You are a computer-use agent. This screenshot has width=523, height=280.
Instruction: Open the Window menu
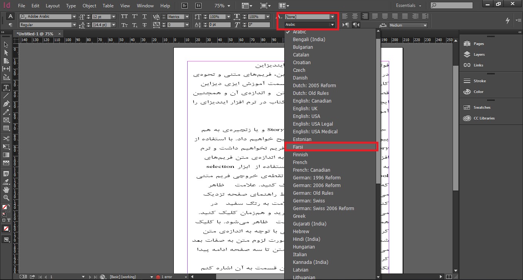click(145, 6)
